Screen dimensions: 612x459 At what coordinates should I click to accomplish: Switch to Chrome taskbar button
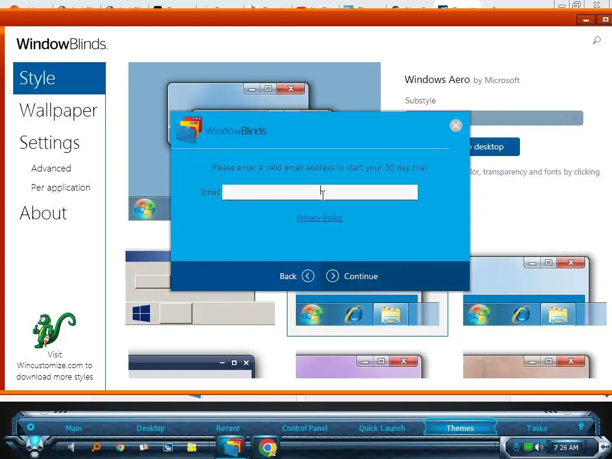pos(267,447)
